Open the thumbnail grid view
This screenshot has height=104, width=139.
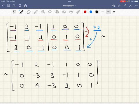(8, 6)
